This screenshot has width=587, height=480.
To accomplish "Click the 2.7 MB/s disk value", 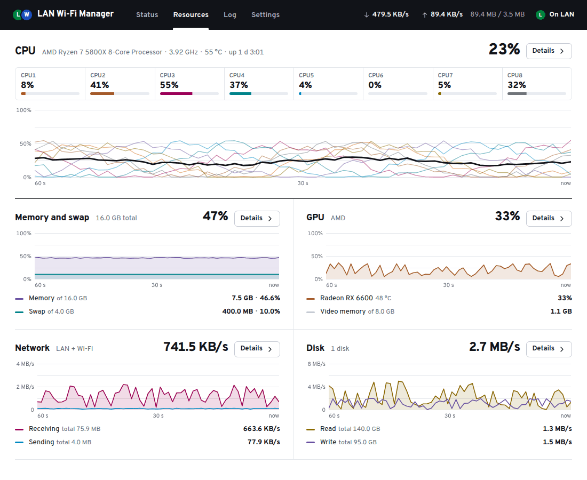I will click(x=495, y=347).
